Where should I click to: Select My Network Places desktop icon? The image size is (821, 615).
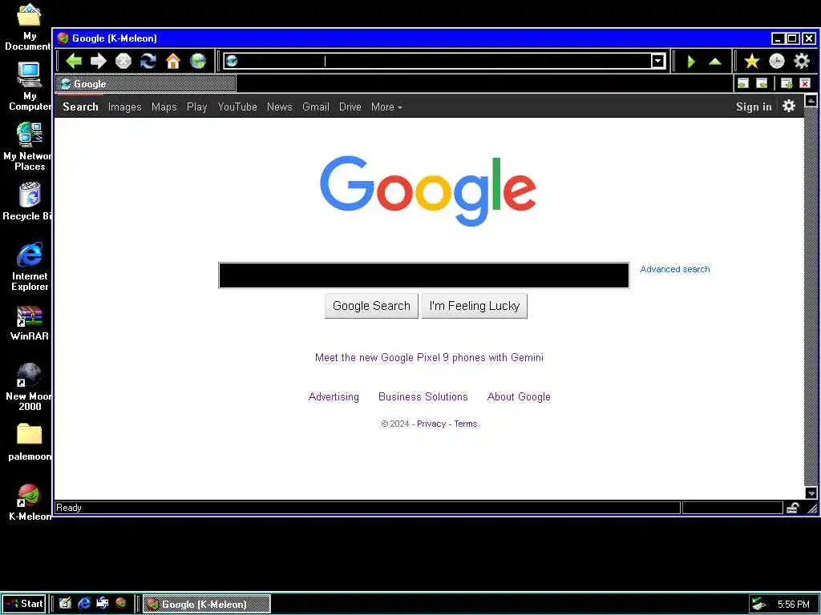click(x=28, y=147)
